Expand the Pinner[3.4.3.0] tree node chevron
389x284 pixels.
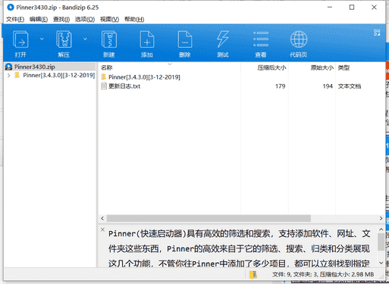tap(9, 75)
